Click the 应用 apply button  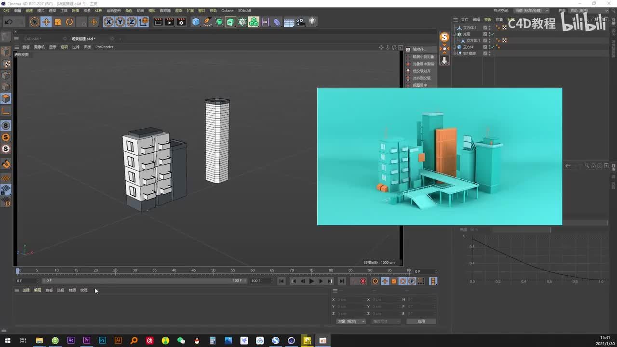tap(421, 321)
